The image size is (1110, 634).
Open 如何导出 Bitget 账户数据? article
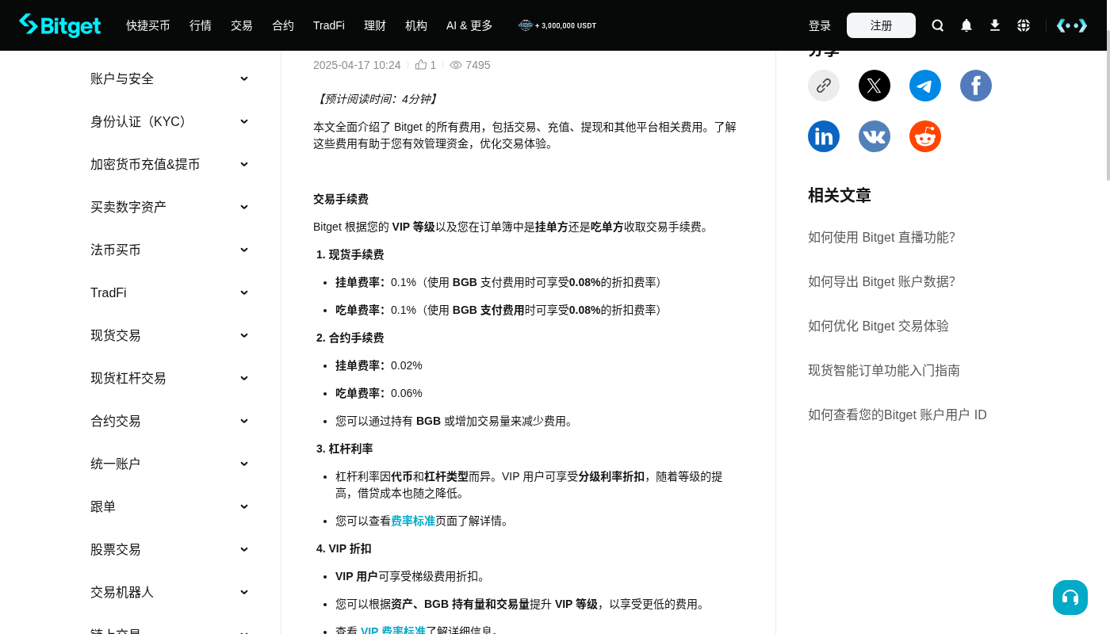(x=882, y=281)
